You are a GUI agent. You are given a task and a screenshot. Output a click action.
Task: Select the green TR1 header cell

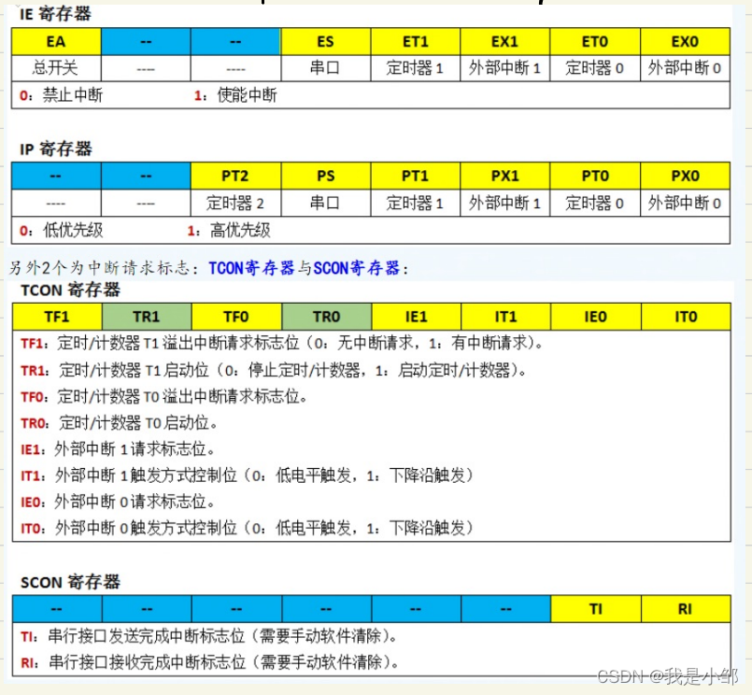147,317
